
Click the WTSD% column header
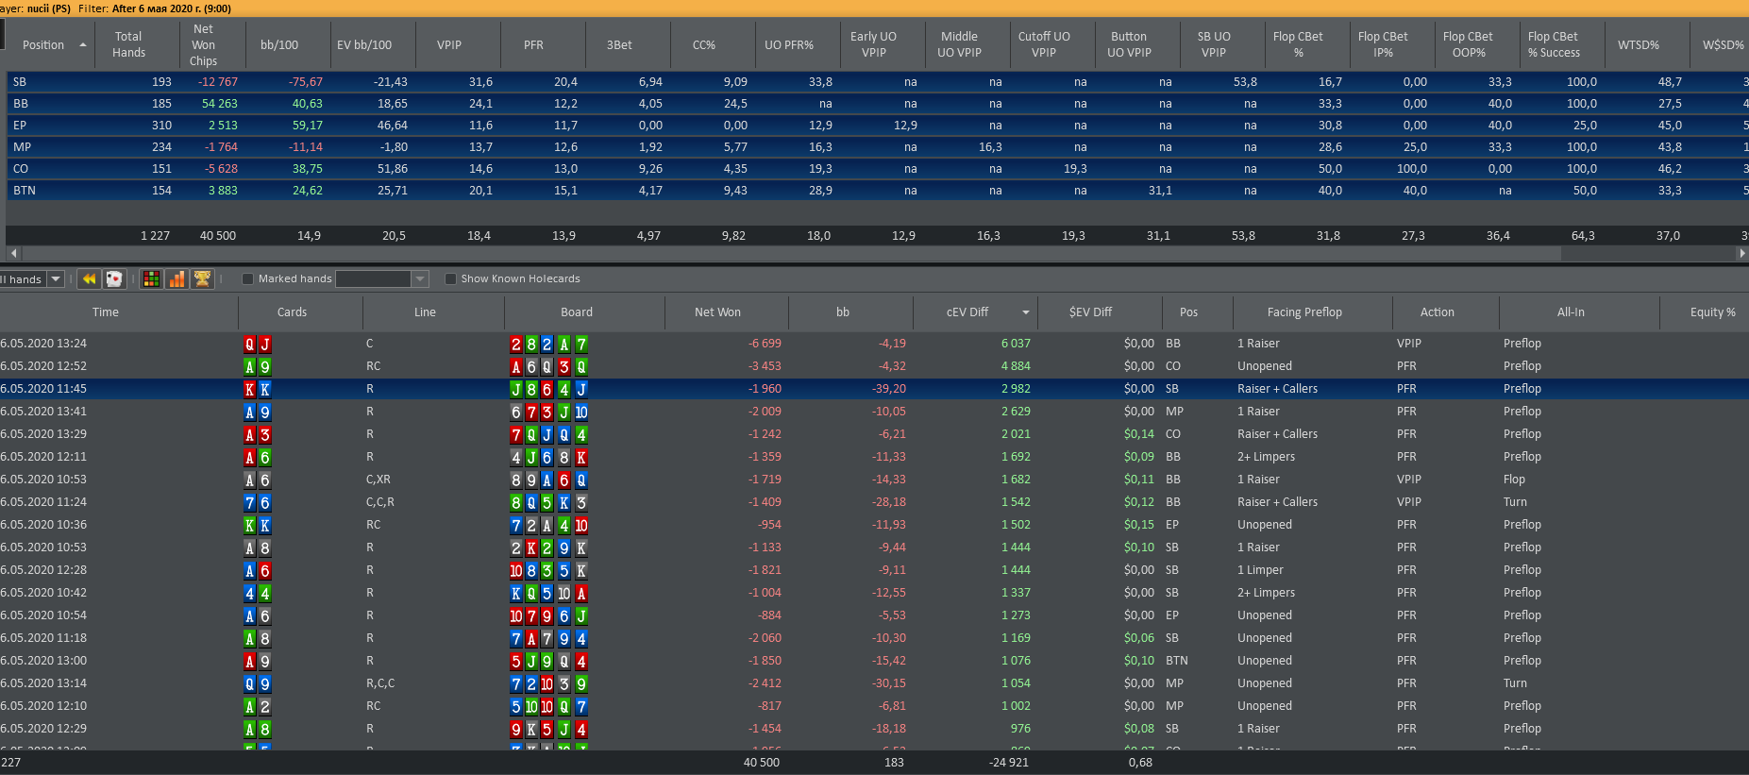[1639, 44]
